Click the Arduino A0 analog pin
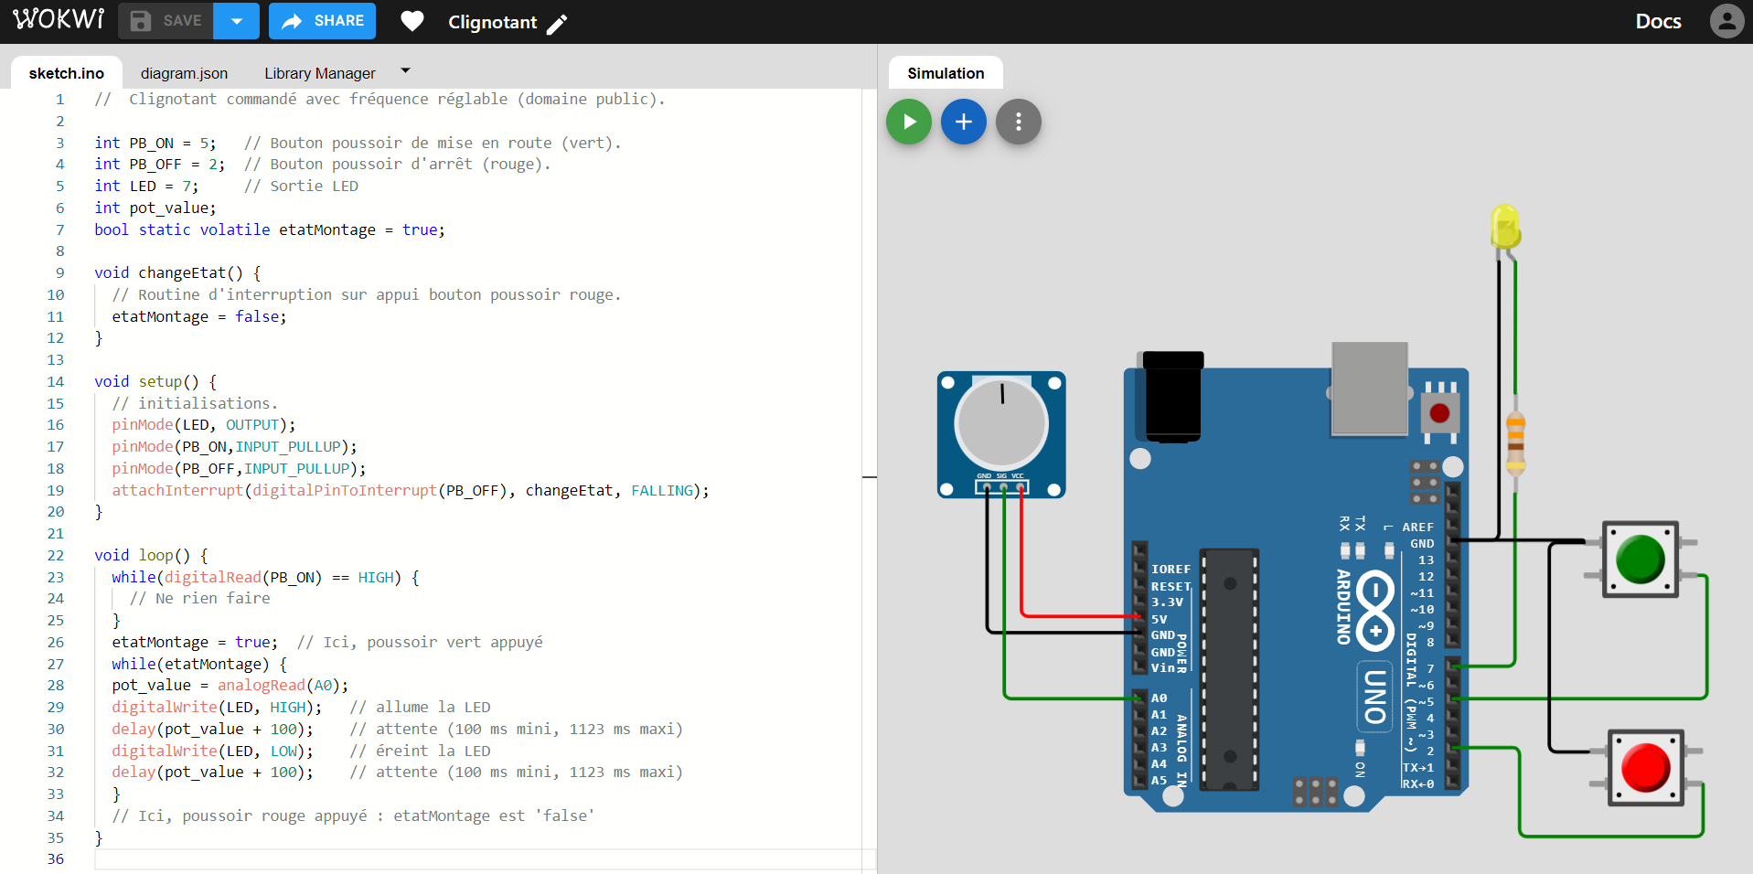The width and height of the screenshot is (1753, 874). click(1140, 698)
